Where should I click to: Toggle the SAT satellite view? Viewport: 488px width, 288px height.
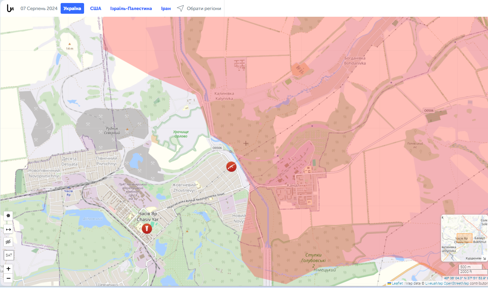pos(9,255)
